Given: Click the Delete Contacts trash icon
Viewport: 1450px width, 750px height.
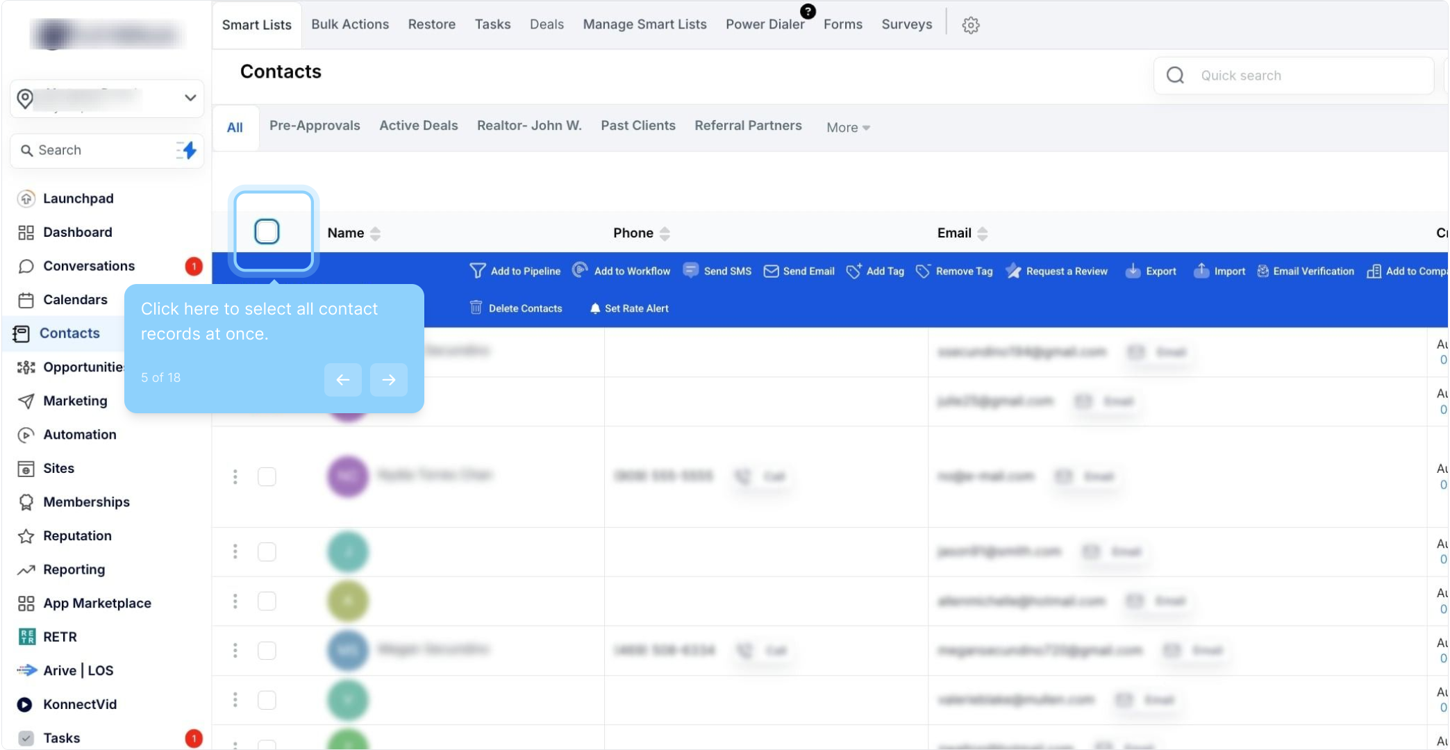Looking at the screenshot, I should click(x=476, y=308).
